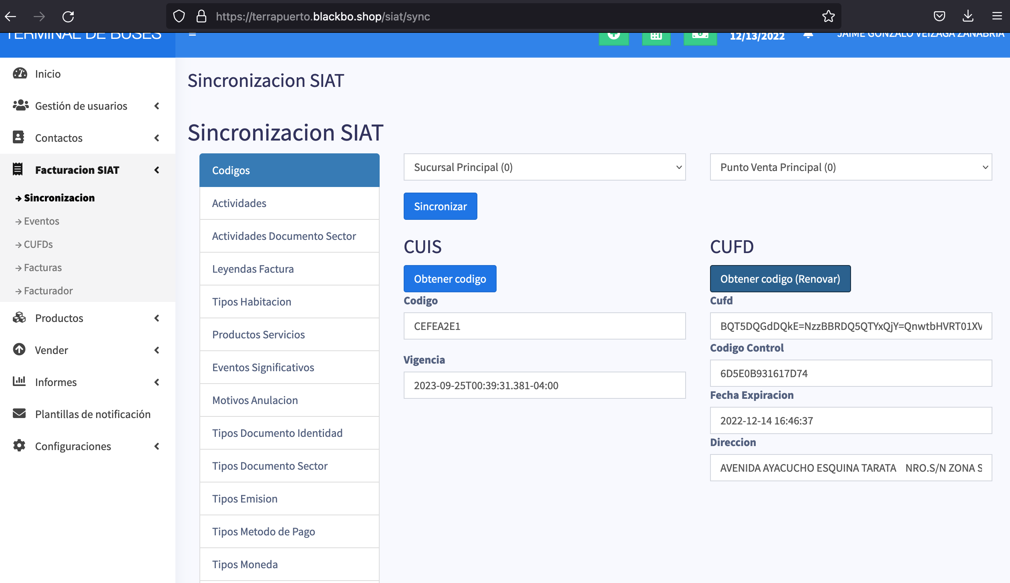
Task: Open the CUFDs sidebar link
Action: 38,244
